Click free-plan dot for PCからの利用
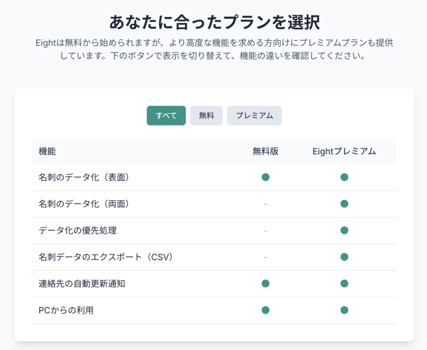427x350 pixels. click(266, 310)
